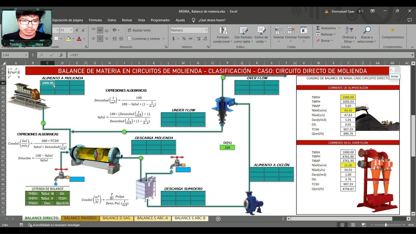The image size is (416, 234).
Task: Open Buscar y seleccionar
Action: 367,35
